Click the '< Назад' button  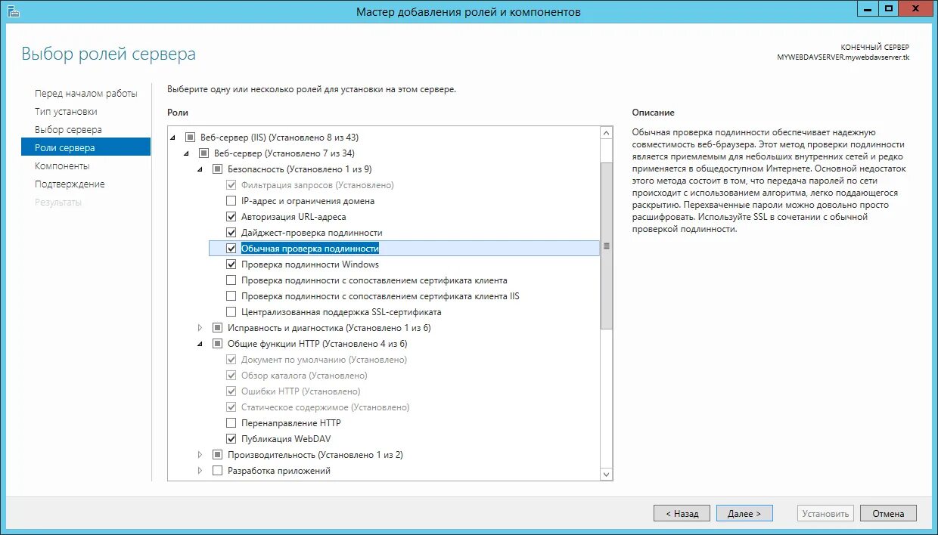coord(682,513)
